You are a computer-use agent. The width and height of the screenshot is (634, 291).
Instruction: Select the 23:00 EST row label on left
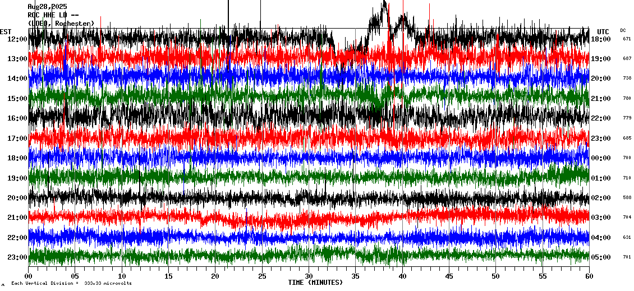coord(17,257)
